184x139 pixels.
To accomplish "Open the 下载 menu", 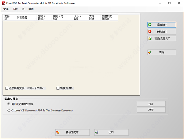I will [x=15, y=9].
